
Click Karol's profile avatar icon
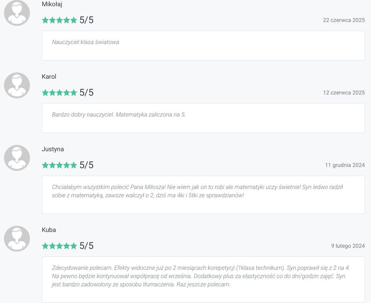click(17, 85)
